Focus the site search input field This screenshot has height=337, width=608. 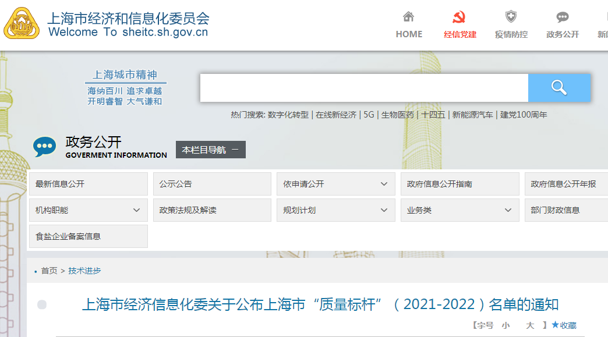(364, 88)
